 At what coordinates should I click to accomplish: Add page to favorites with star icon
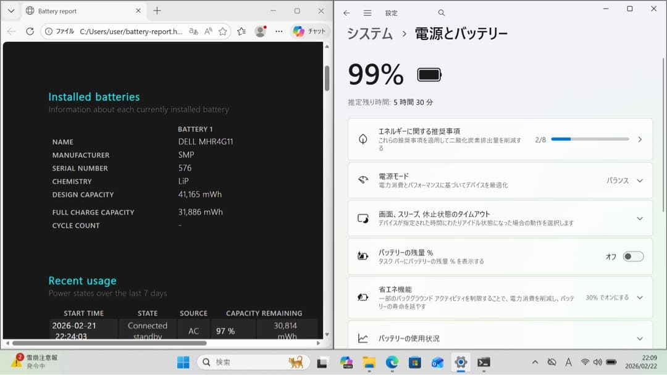pos(222,31)
